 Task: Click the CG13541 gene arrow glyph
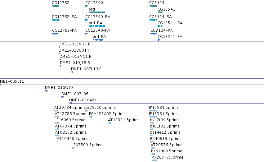[160, 12]
